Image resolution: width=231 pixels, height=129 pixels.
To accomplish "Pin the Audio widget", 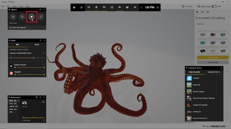I will coord(40,41).
